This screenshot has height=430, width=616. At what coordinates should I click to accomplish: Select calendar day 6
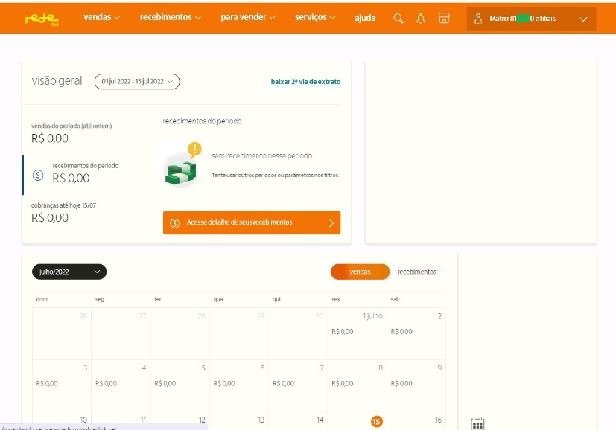pos(239,385)
